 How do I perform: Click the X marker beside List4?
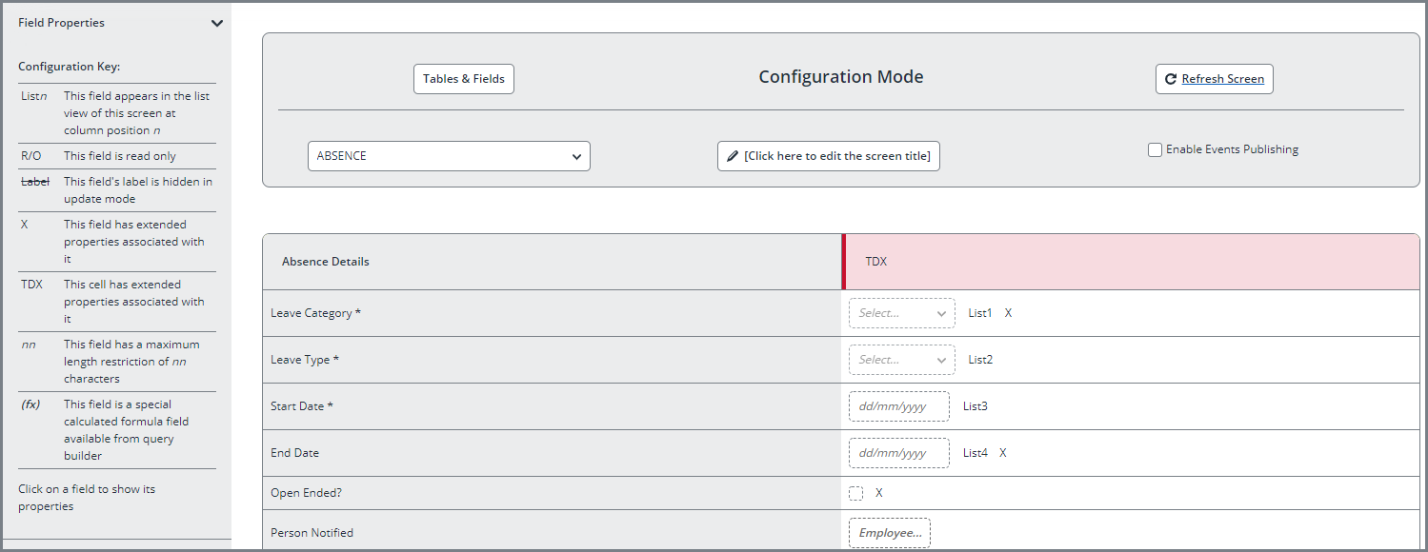1002,452
